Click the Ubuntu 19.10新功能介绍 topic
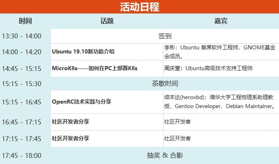The image size is (279, 164). [83, 51]
